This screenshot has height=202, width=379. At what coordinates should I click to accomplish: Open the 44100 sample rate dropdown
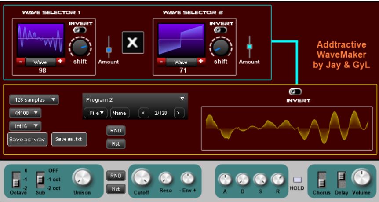25,113
